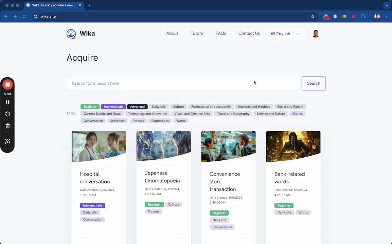Open the Japanese Onomatopoeia lesson thumbnail

(x=163, y=146)
